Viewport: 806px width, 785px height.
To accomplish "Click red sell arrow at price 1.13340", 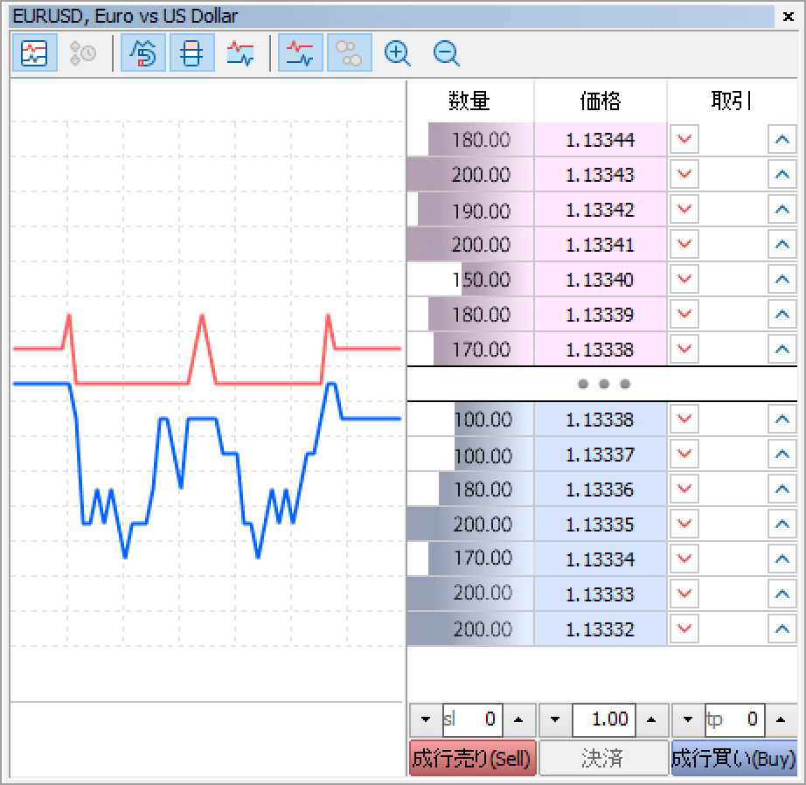I will pos(684,279).
